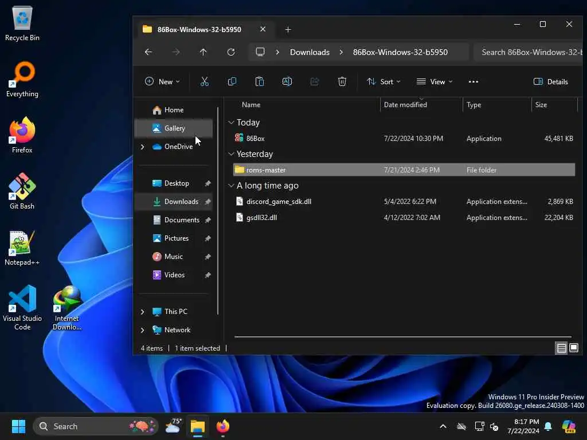Viewport: 587px width, 440px height.
Task: Select Gallery in navigation pane
Action: 174,128
